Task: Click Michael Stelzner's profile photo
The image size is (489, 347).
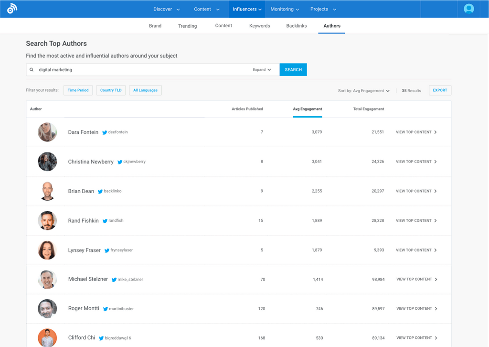Action: click(x=47, y=279)
